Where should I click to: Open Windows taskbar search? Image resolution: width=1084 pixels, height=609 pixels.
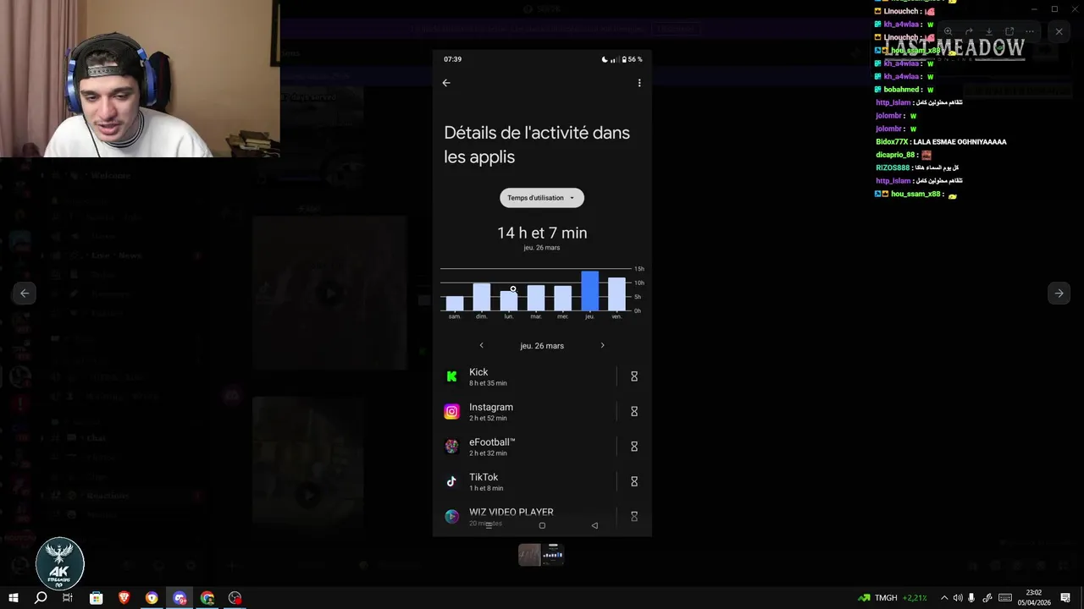click(x=40, y=598)
